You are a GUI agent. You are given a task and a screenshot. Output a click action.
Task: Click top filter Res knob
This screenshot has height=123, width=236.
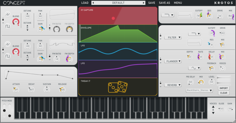pyautogui.click(x=209, y=16)
